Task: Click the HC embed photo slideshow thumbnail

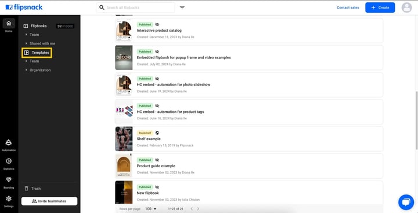Action: click(124, 85)
